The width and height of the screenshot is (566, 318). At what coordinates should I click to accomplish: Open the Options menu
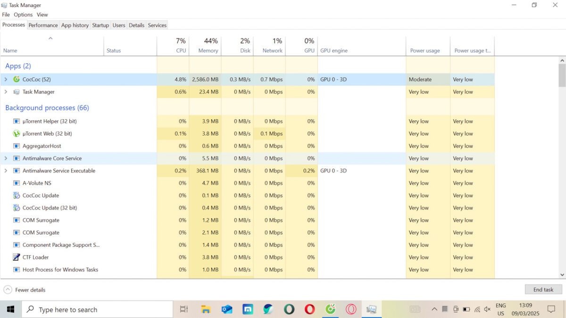point(23,15)
